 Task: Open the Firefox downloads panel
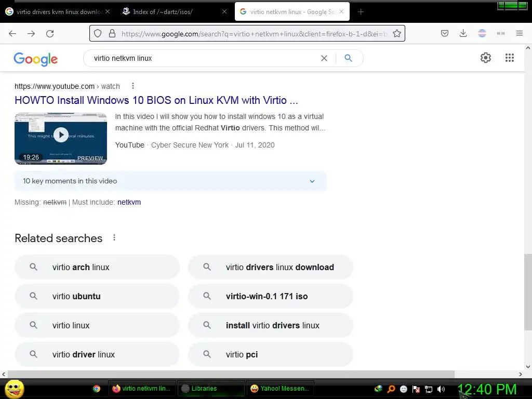(463, 33)
